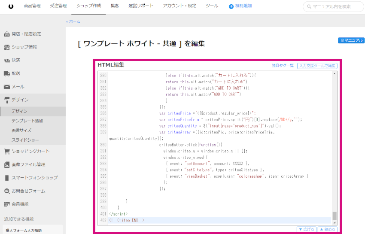Click the window.criteo_q.push line 392
Viewport: 365px width, 234px height.
(186, 158)
